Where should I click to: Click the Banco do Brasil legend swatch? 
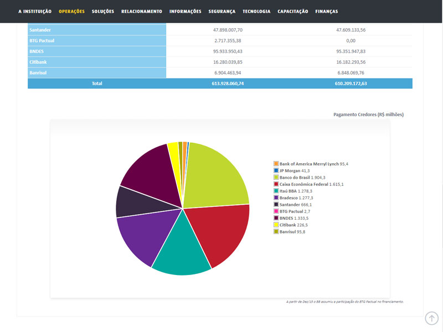point(276,177)
